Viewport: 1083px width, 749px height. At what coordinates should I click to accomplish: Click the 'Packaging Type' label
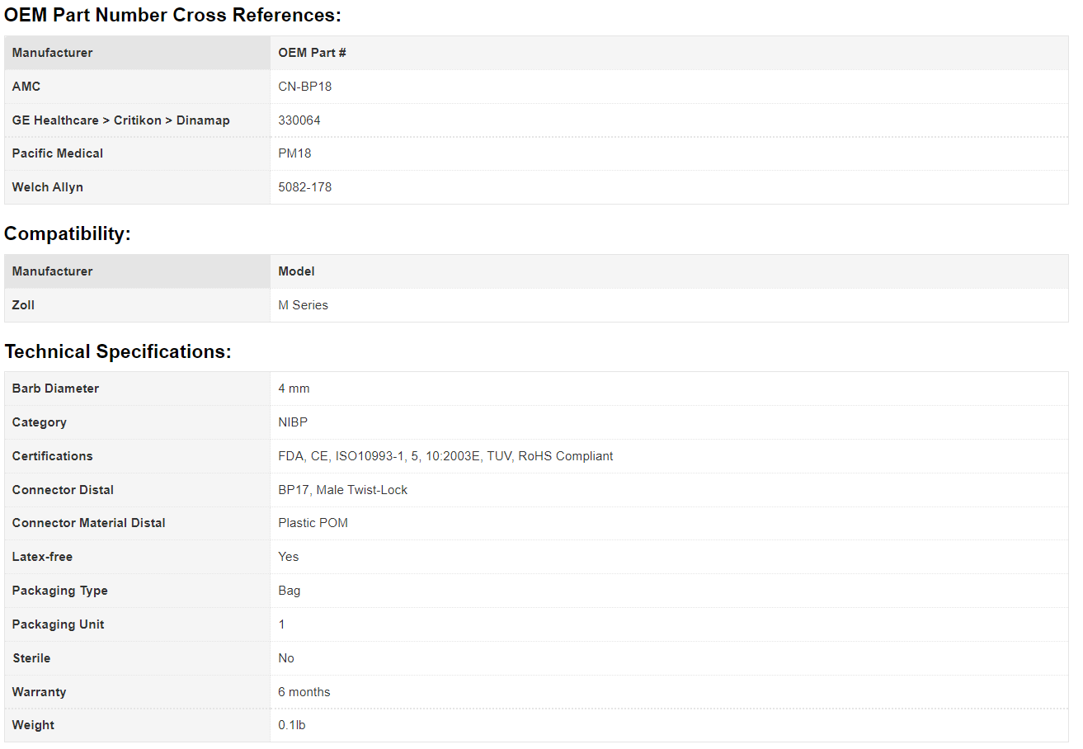pos(60,591)
